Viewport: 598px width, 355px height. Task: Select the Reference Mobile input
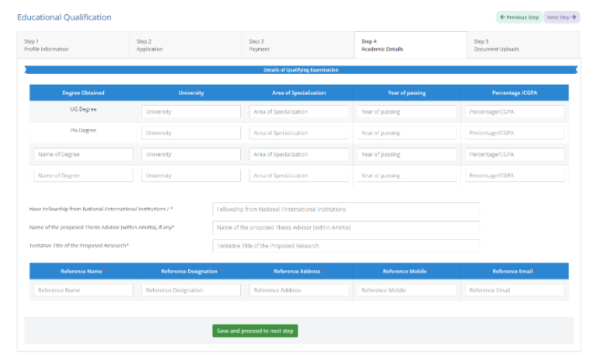(x=407, y=290)
